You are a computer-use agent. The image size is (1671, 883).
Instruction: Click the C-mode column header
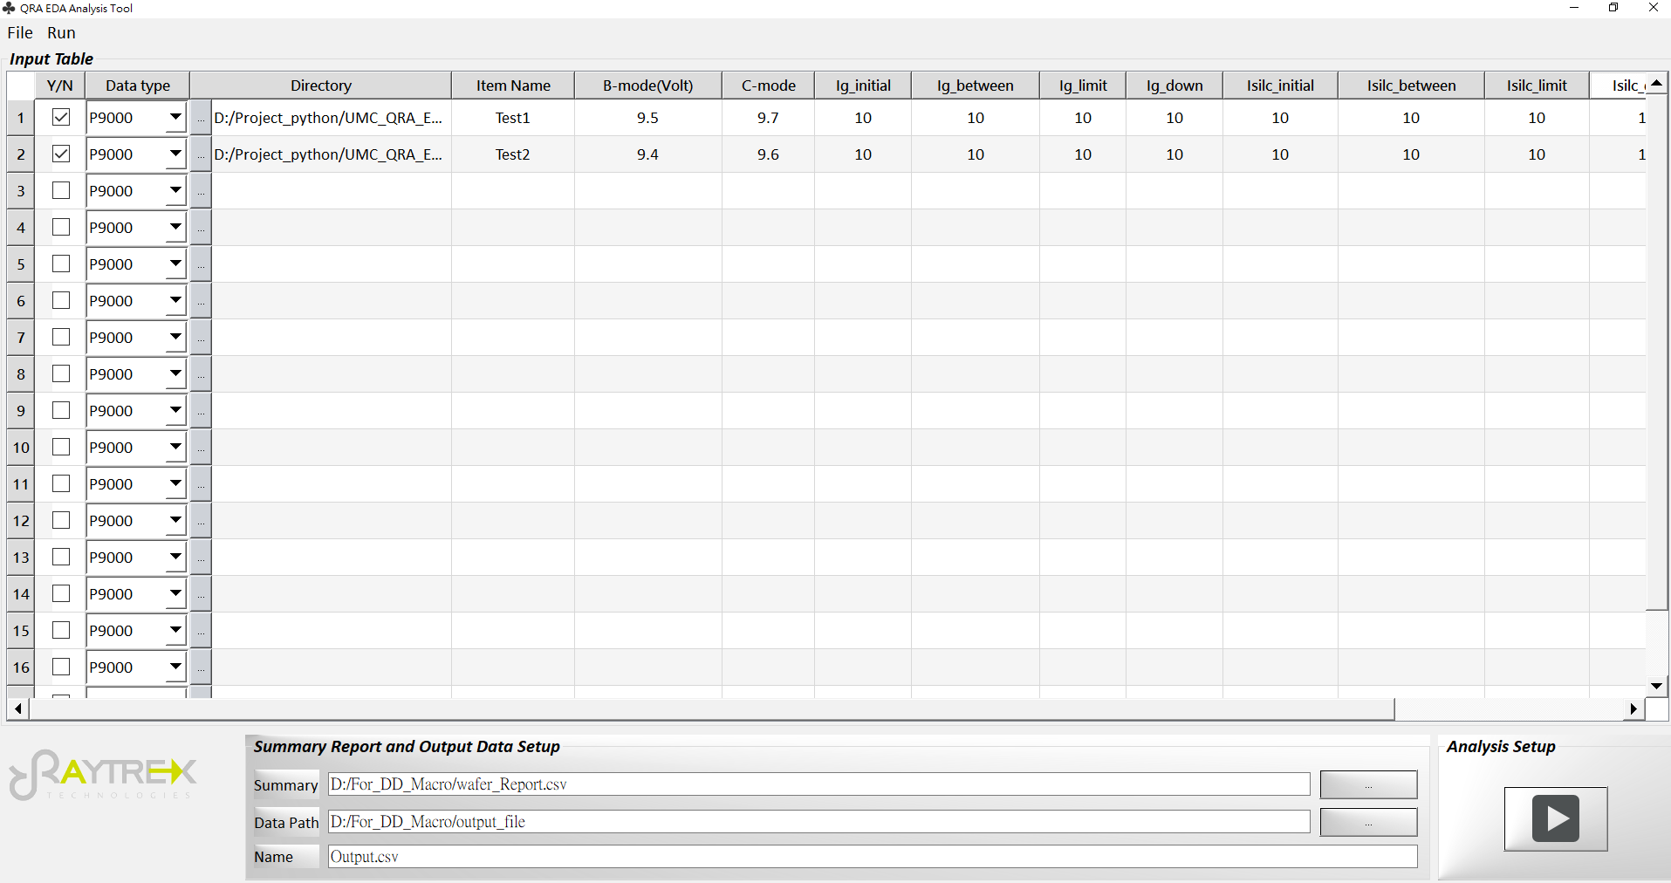coord(769,86)
